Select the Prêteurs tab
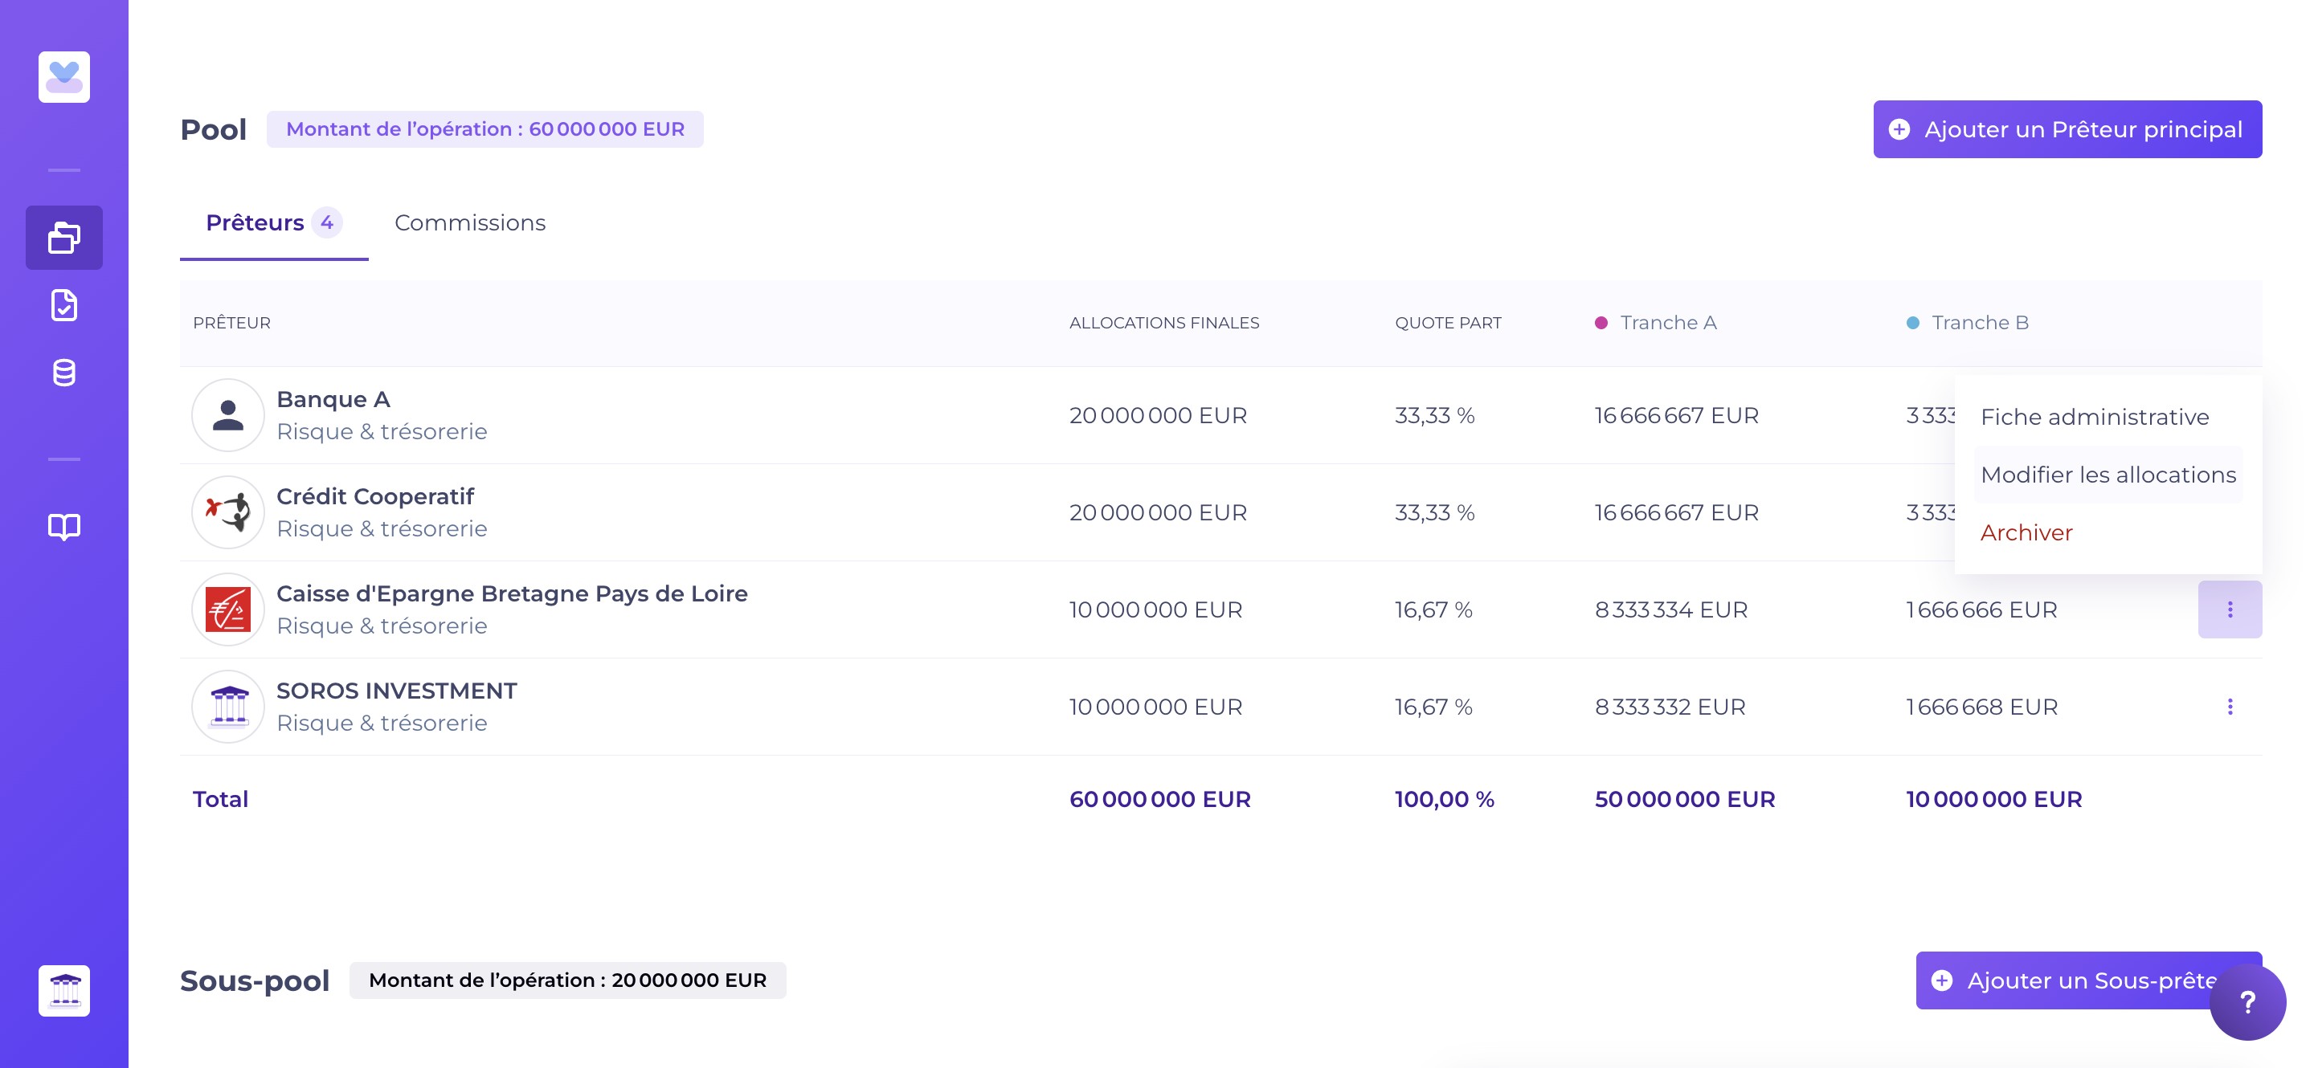The width and height of the screenshot is (2314, 1068). pos(256,222)
